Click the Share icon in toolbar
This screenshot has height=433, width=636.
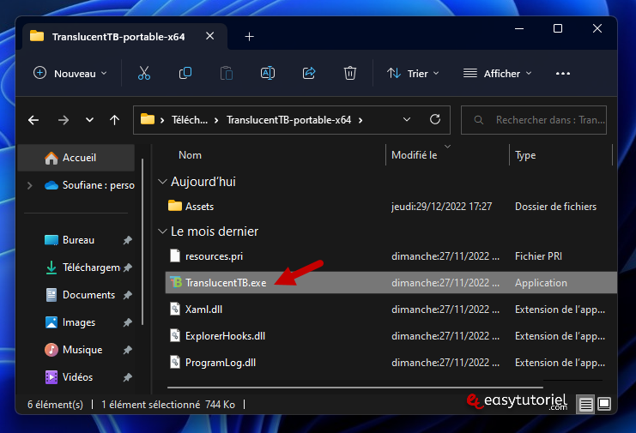point(309,74)
